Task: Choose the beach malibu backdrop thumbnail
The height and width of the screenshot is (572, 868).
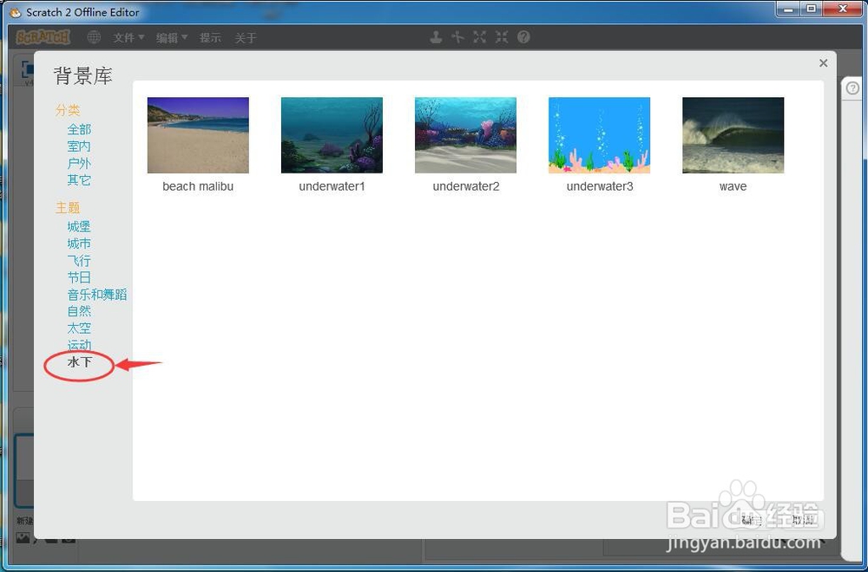Action: [198, 135]
